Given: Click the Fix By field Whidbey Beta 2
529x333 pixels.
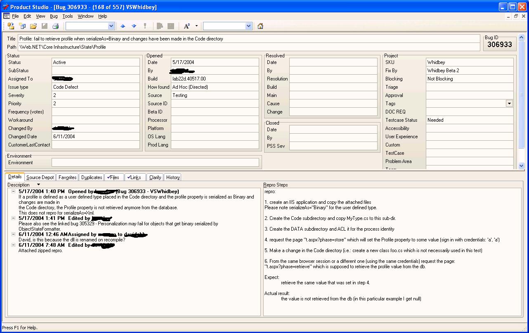Looking at the screenshot, I should 470,71.
